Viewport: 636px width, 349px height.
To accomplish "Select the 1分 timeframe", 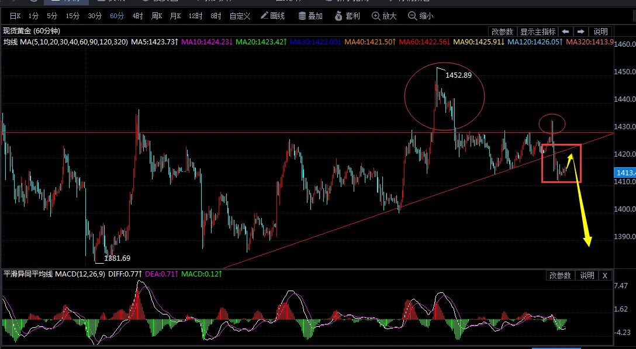I will pos(34,16).
